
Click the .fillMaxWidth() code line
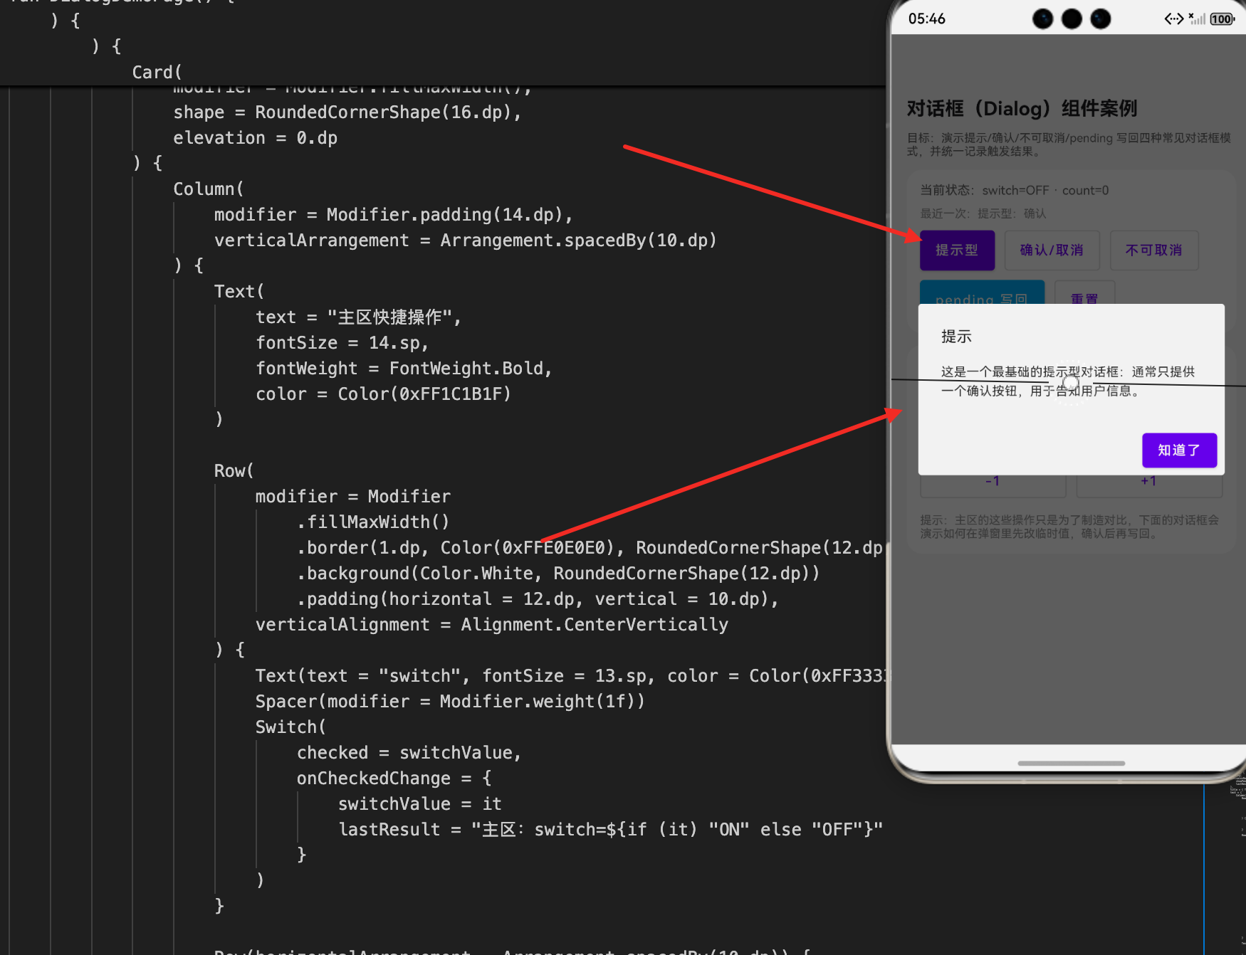373,522
